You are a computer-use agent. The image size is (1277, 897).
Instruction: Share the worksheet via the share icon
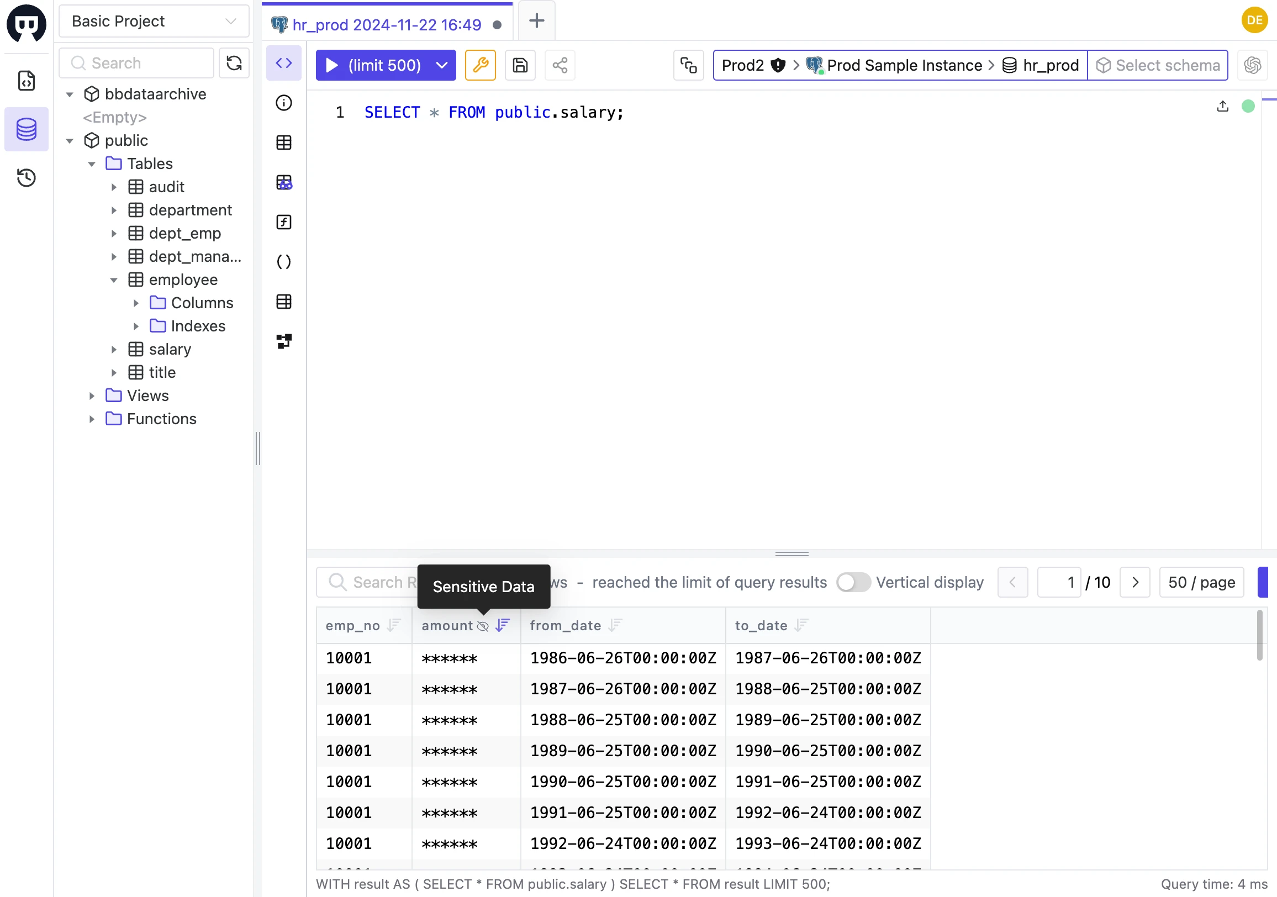tap(560, 65)
